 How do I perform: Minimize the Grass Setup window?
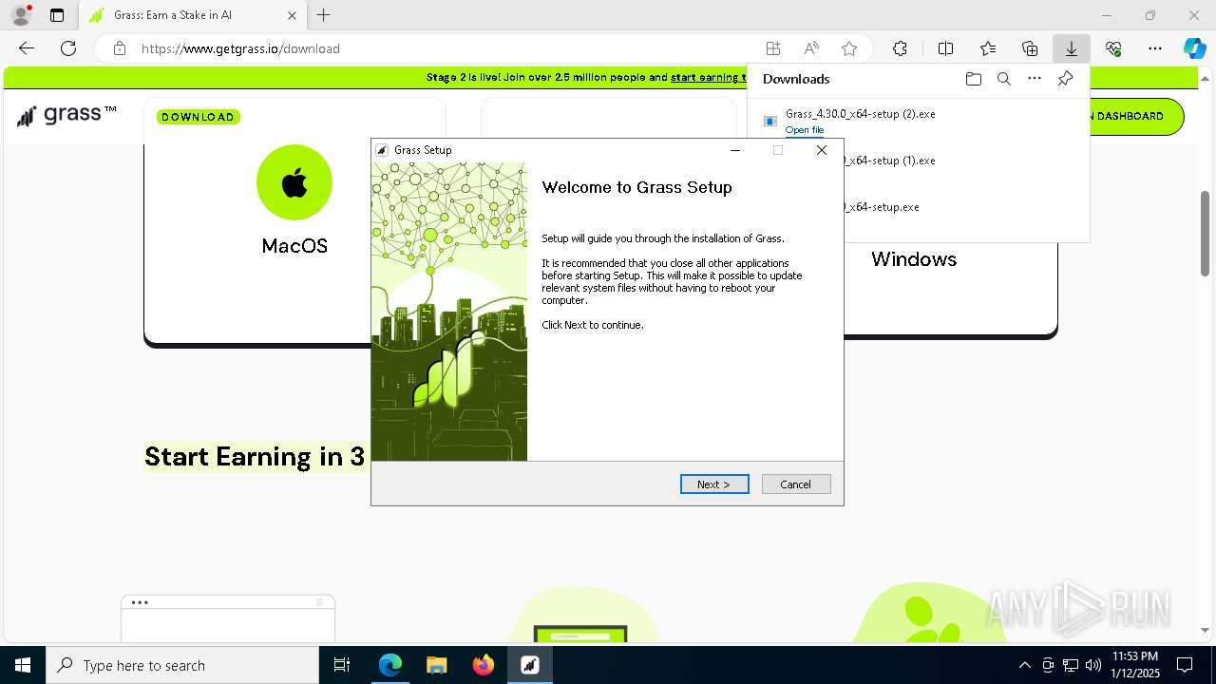pyautogui.click(x=734, y=150)
